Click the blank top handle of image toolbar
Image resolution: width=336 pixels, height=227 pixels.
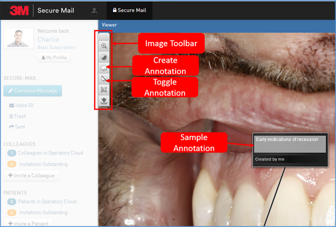click(x=104, y=36)
